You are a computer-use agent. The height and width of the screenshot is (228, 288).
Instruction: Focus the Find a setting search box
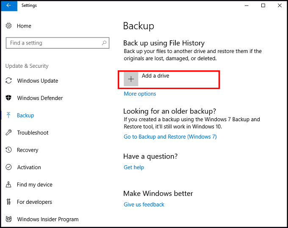(53, 43)
